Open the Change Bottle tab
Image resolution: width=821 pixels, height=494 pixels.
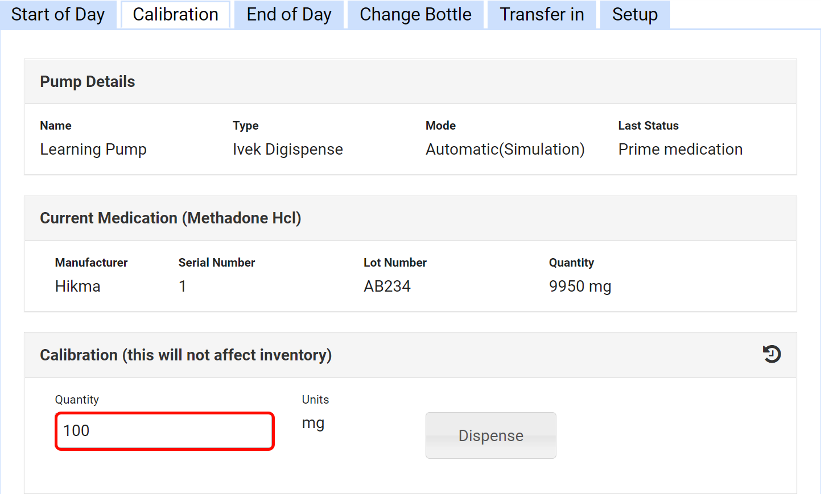click(x=415, y=15)
